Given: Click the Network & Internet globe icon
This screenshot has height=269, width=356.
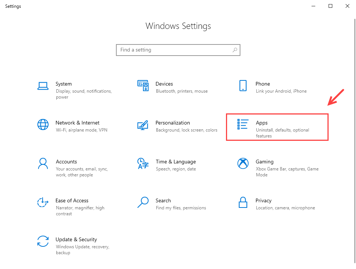Looking at the screenshot, I should (x=43, y=124).
